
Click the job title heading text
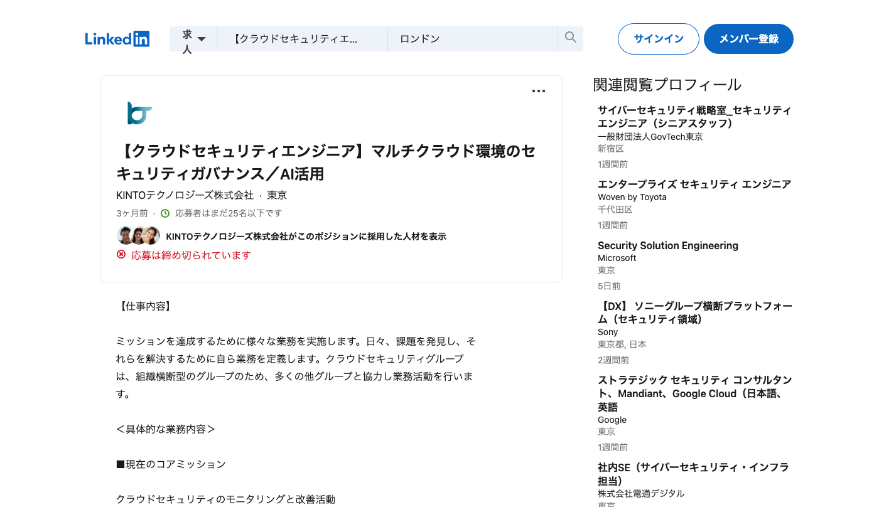[326, 162]
